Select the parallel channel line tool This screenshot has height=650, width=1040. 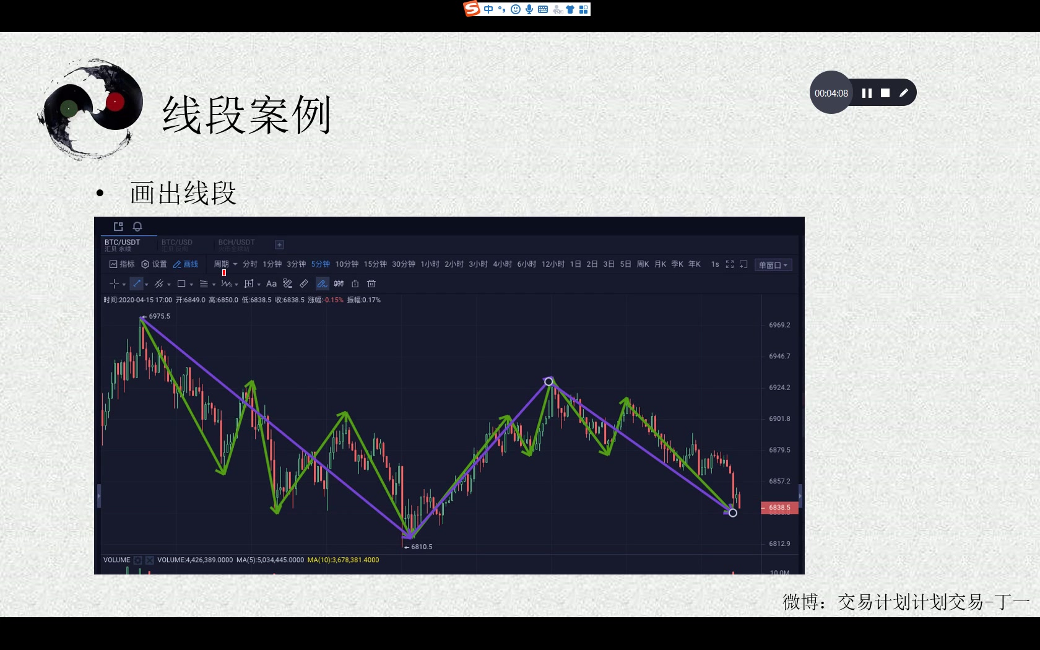[159, 284]
